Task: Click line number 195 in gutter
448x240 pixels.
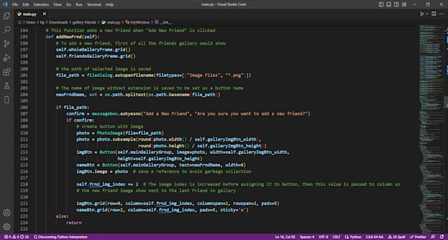Action: 24,37
